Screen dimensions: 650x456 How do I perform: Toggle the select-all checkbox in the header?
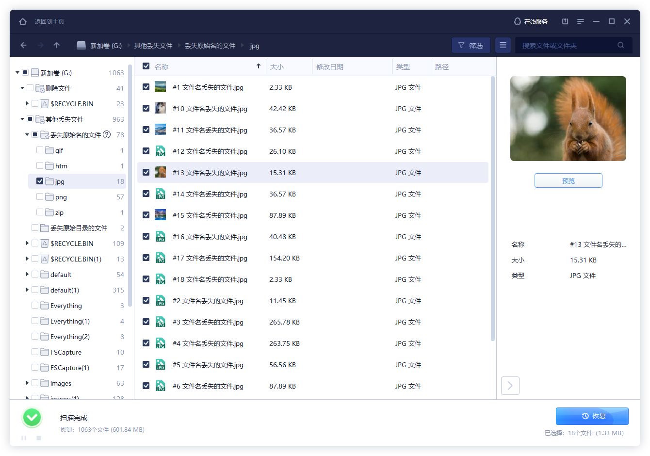[x=146, y=66]
